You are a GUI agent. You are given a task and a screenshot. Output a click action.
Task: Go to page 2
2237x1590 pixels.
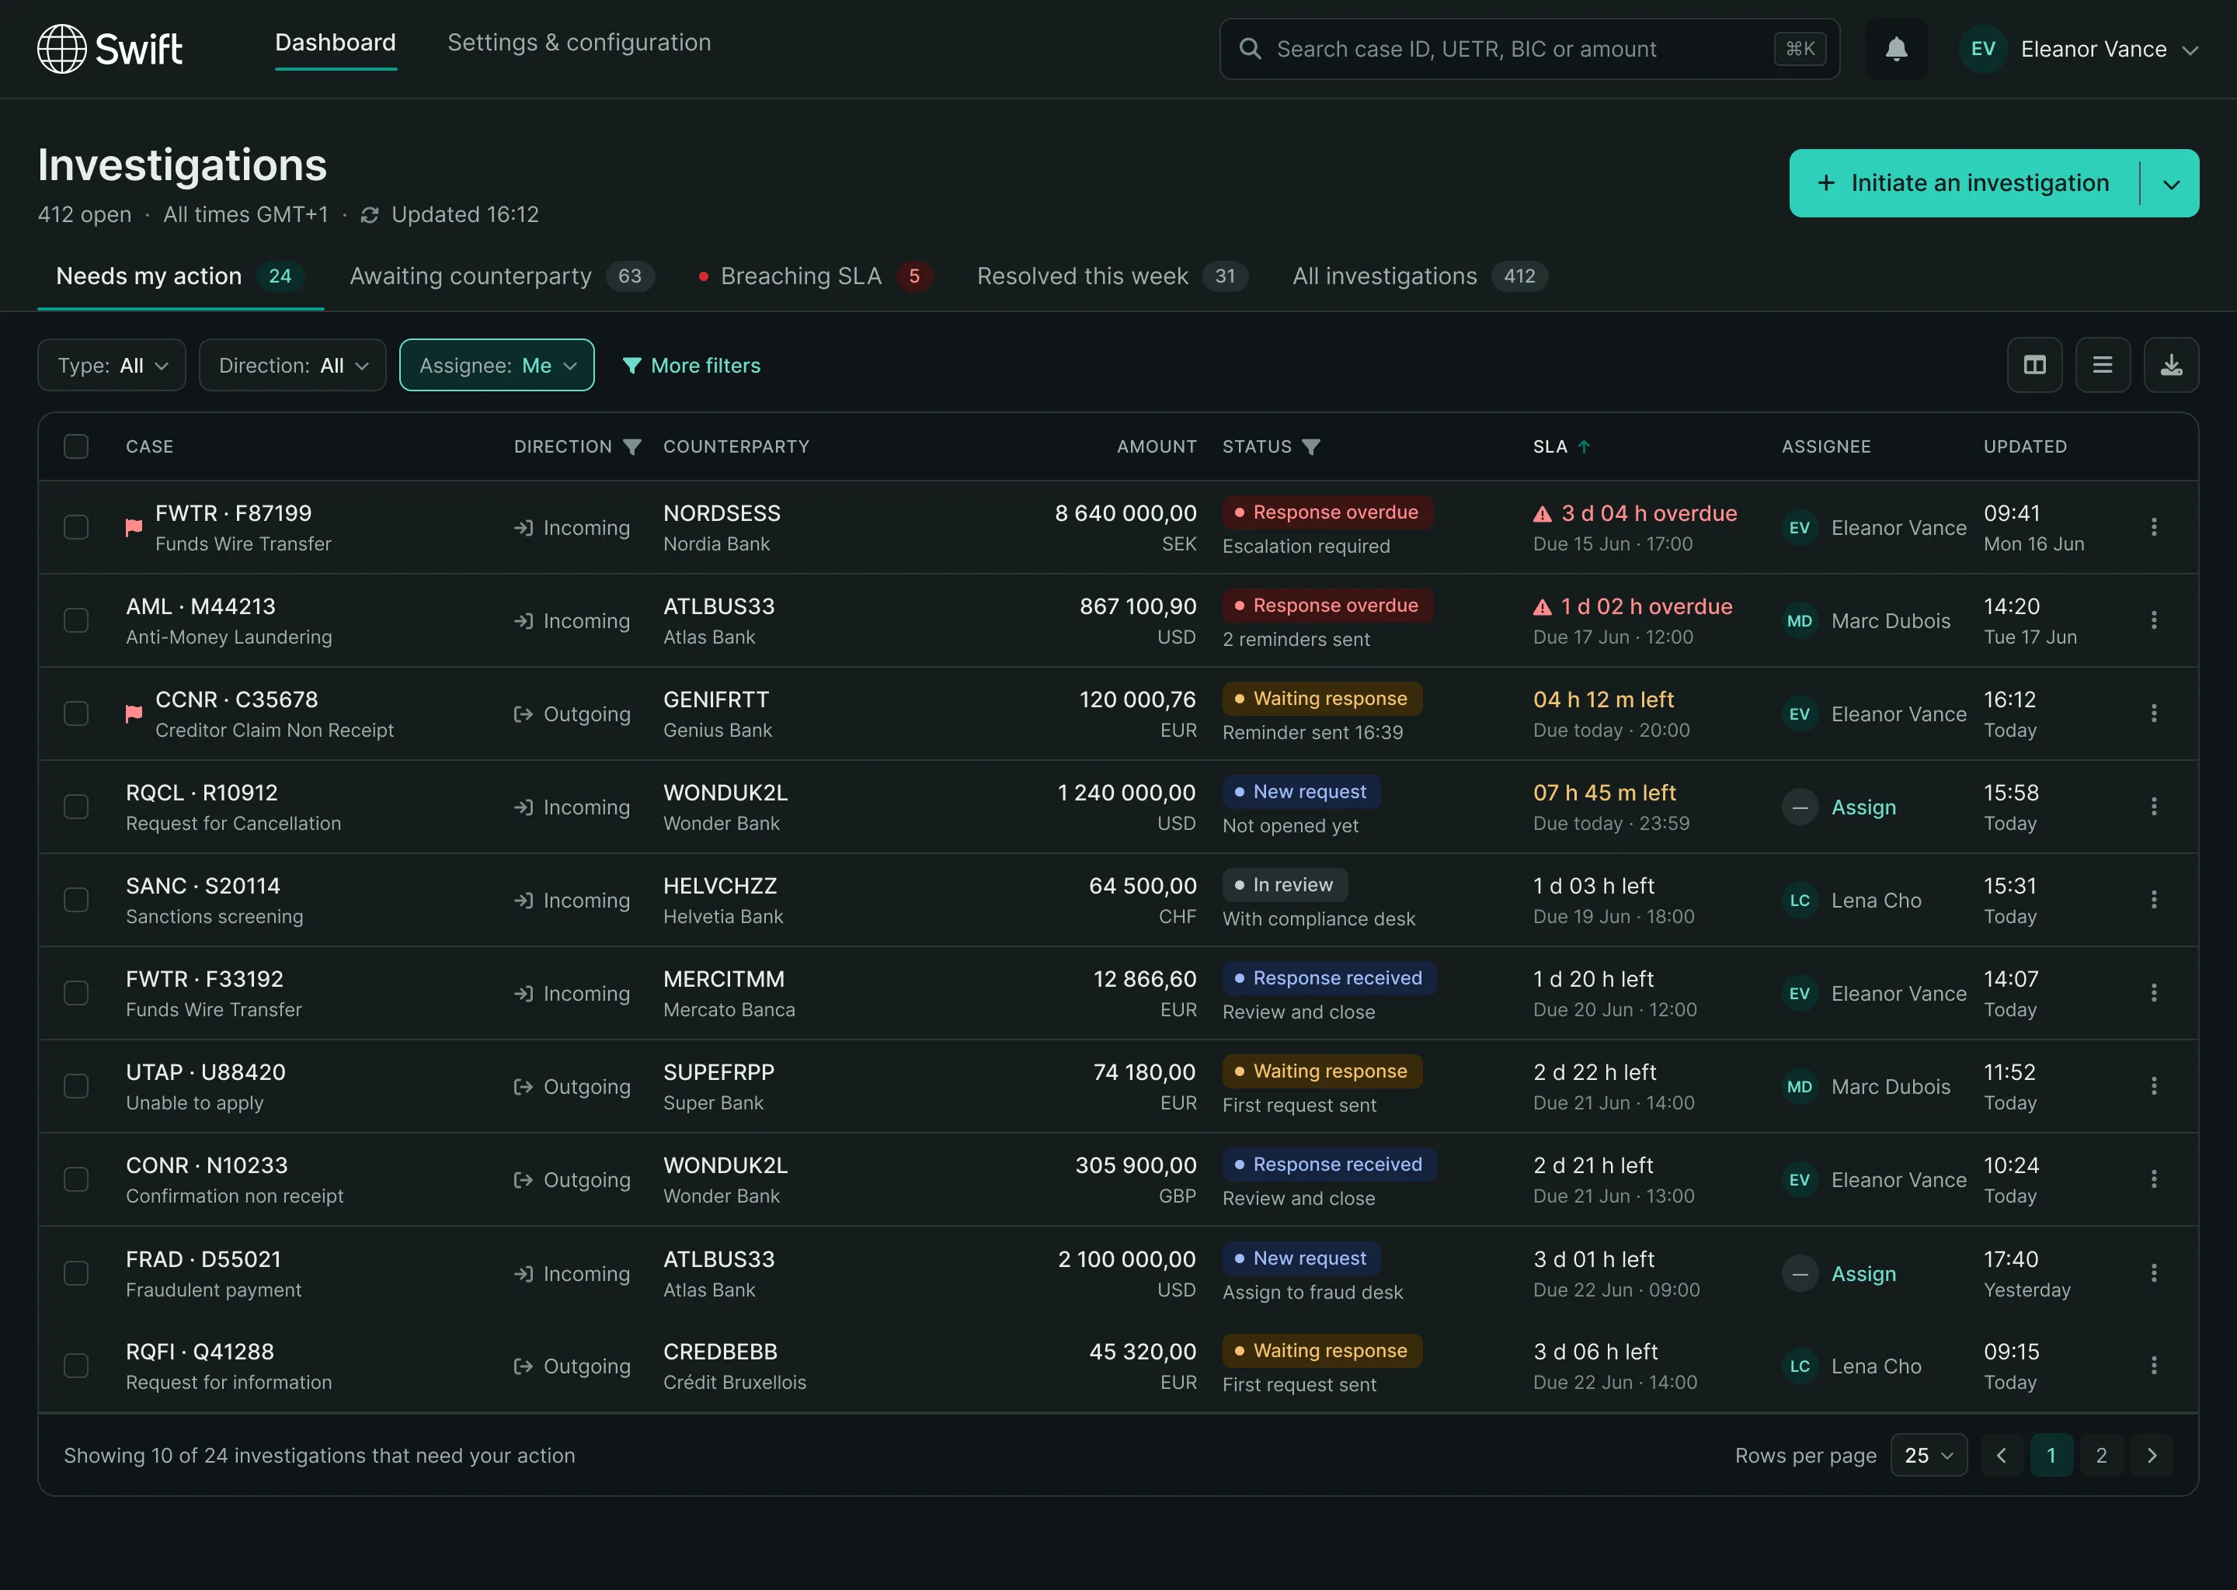pos(2101,1455)
